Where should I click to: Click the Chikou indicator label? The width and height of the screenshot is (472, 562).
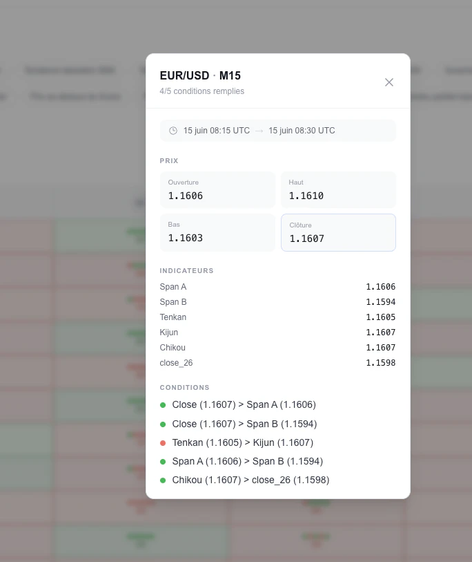click(173, 348)
